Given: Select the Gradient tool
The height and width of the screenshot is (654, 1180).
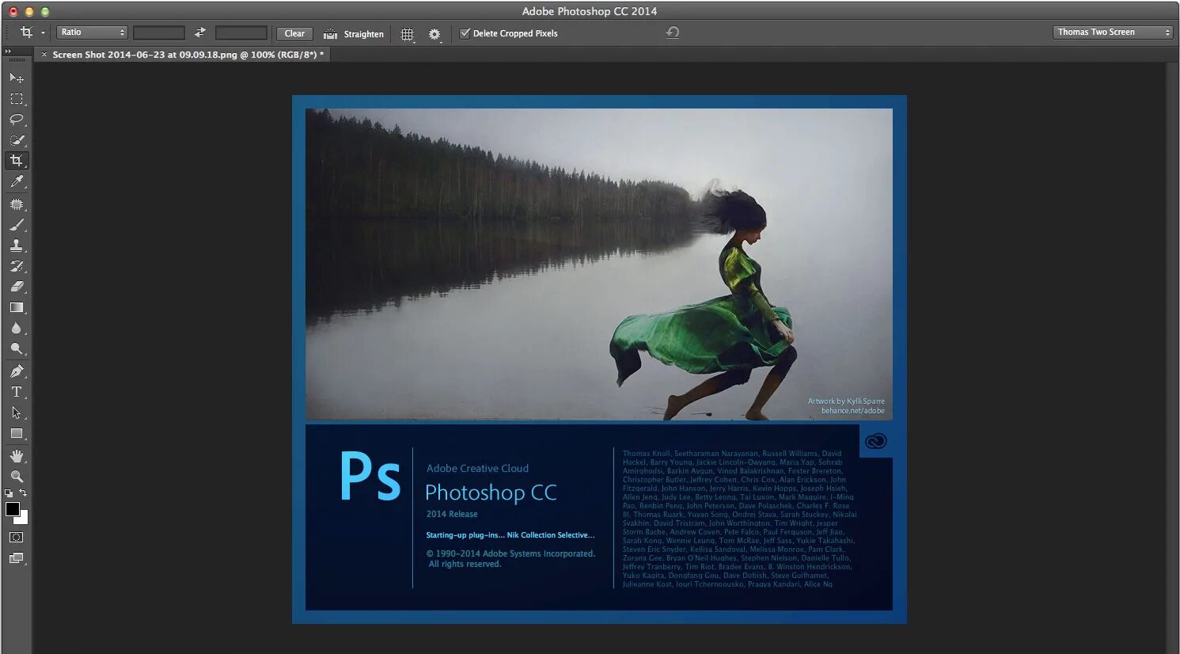Looking at the screenshot, I should tap(16, 307).
